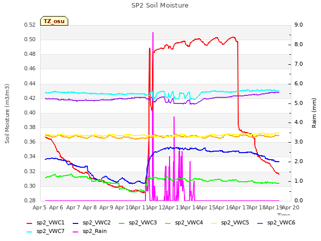Click the 5.0 rain axis tick label

point(298,103)
